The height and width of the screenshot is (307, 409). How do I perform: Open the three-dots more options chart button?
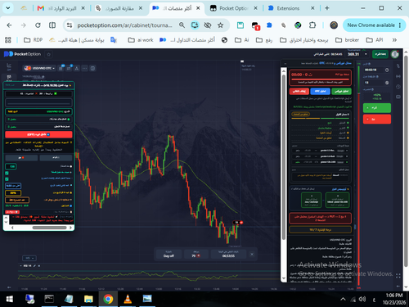click(85, 68)
